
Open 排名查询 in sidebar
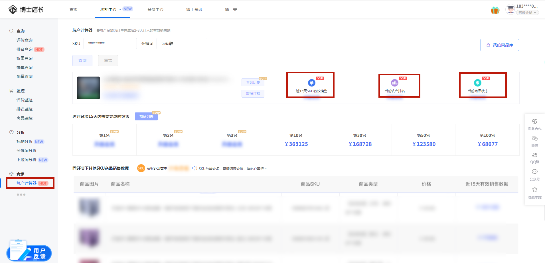tap(25, 49)
